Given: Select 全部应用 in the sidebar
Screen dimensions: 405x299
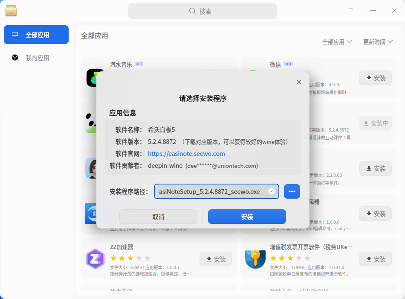Looking at the screenshot, I should pos(36,35).
